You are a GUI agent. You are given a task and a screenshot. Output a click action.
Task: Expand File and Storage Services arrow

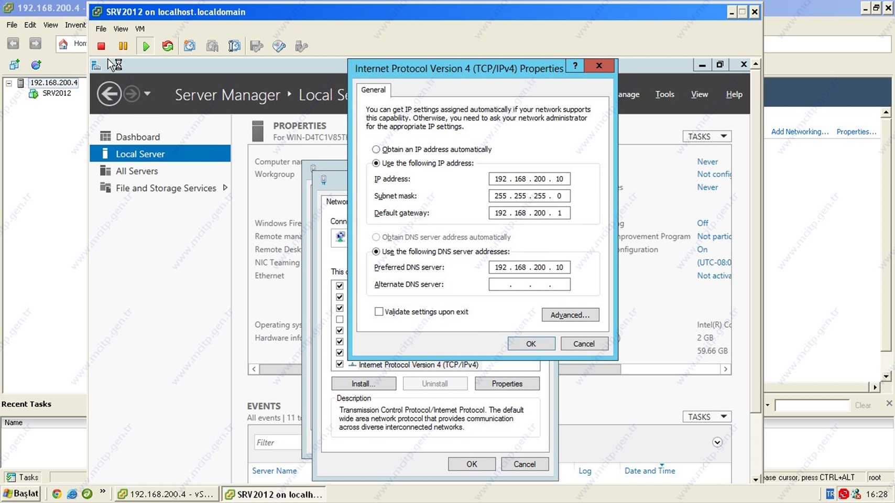(225, 188)
